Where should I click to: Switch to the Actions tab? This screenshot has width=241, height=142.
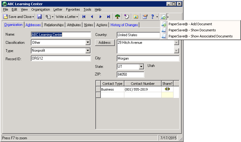pyautogui.click(x=102, y=25)
